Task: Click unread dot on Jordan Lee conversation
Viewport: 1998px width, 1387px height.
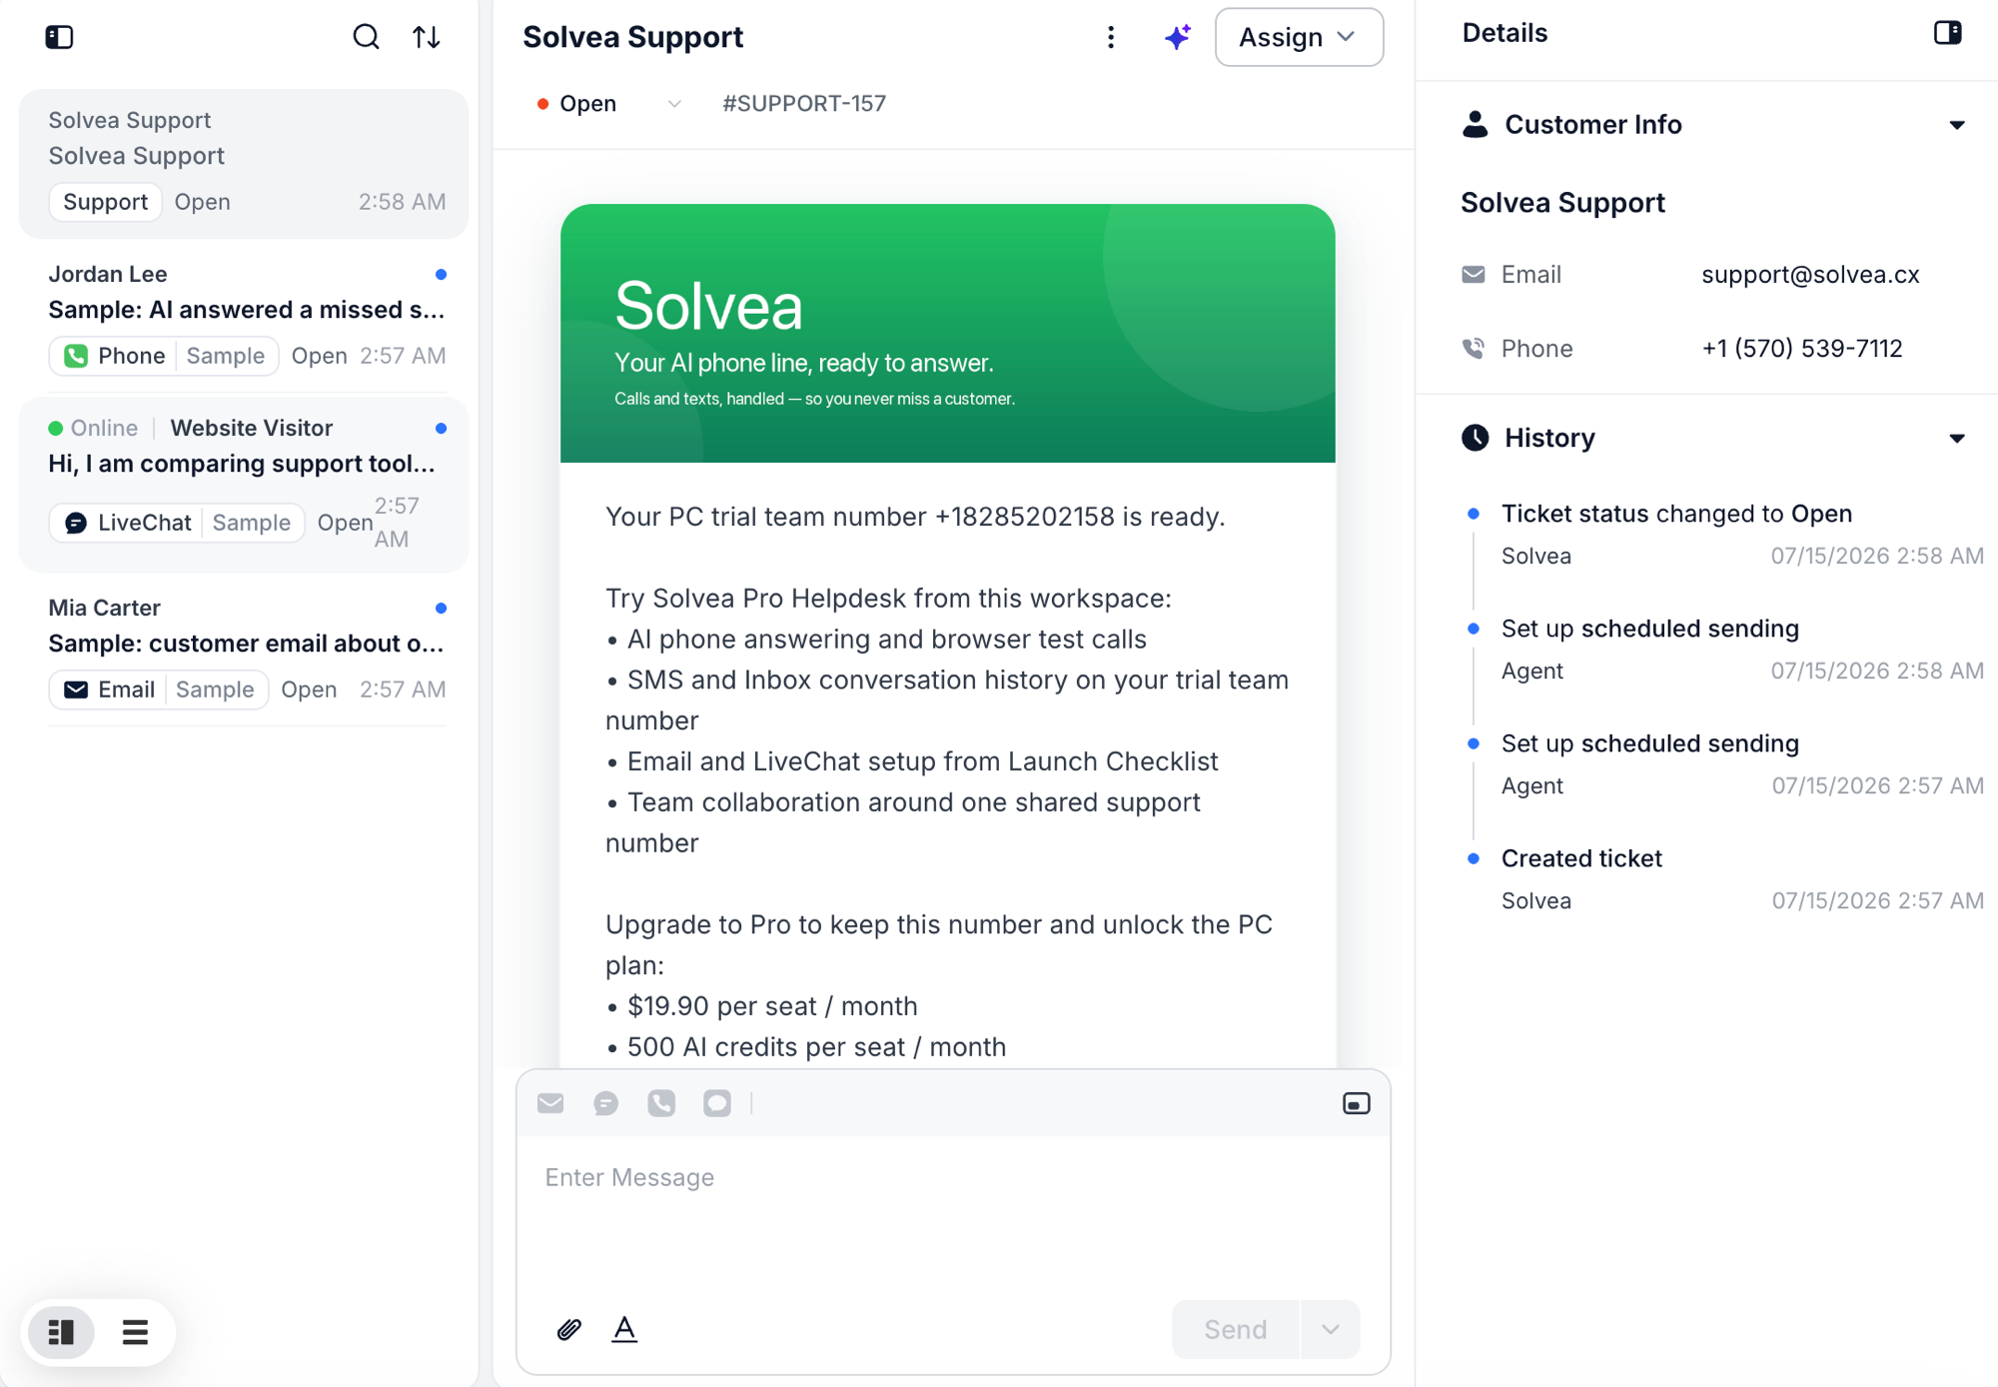Action: coord(441,274)
